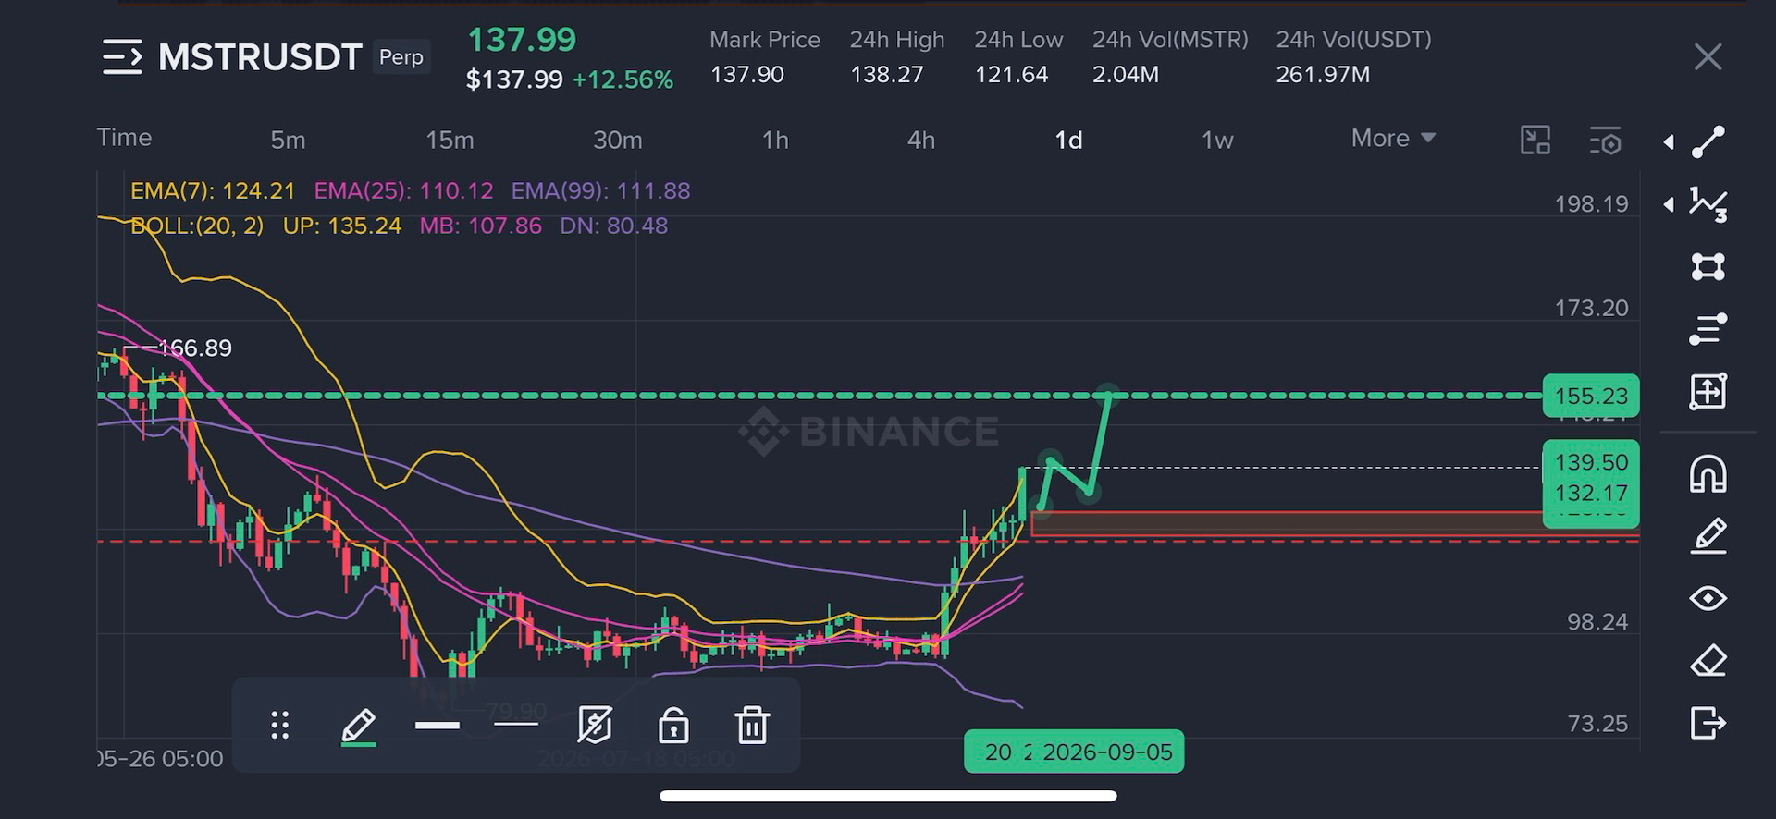This screenshot has width=1776, height=819.
Task: Switch to the 1h timeframe
Action: point(775,140)
